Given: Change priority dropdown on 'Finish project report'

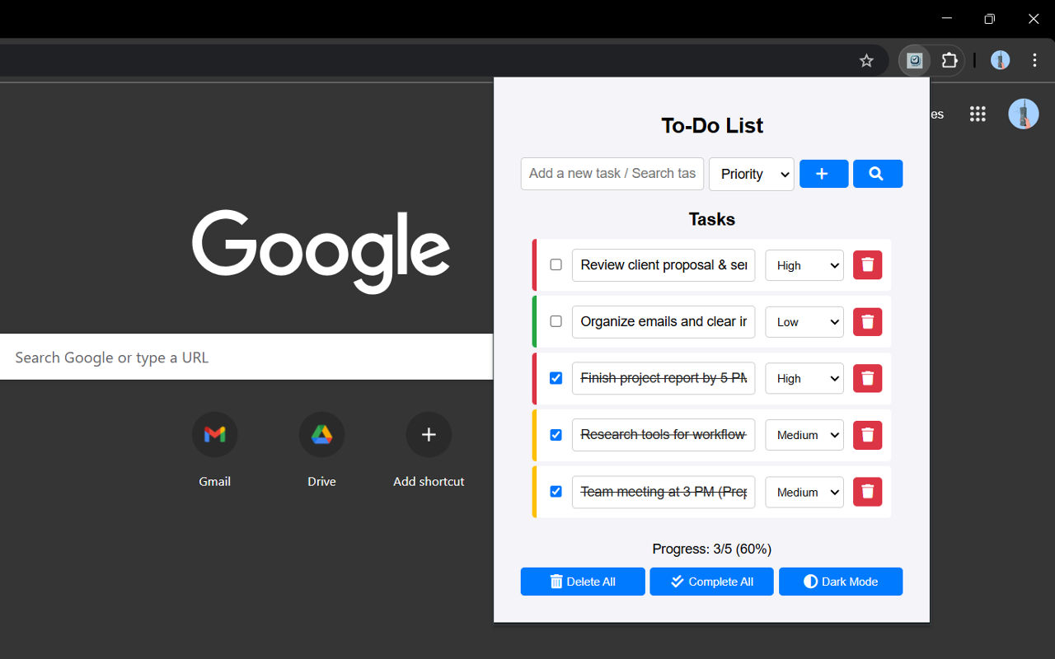Looking at the screenshot, I should [804, 378].
